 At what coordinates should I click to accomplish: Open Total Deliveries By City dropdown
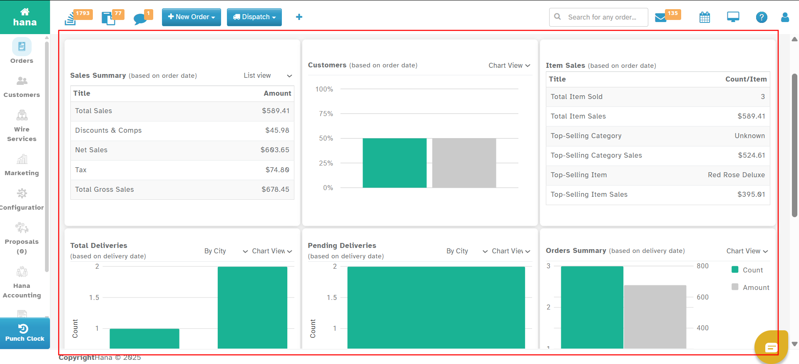click(226, 251)
